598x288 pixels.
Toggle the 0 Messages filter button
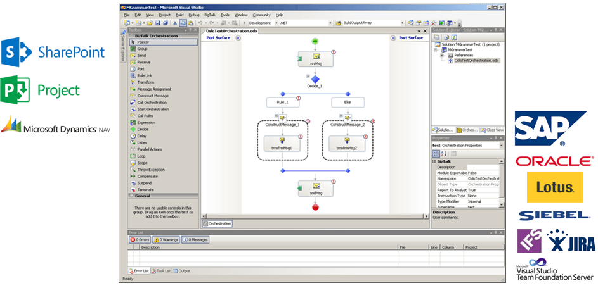click(195, 240)
